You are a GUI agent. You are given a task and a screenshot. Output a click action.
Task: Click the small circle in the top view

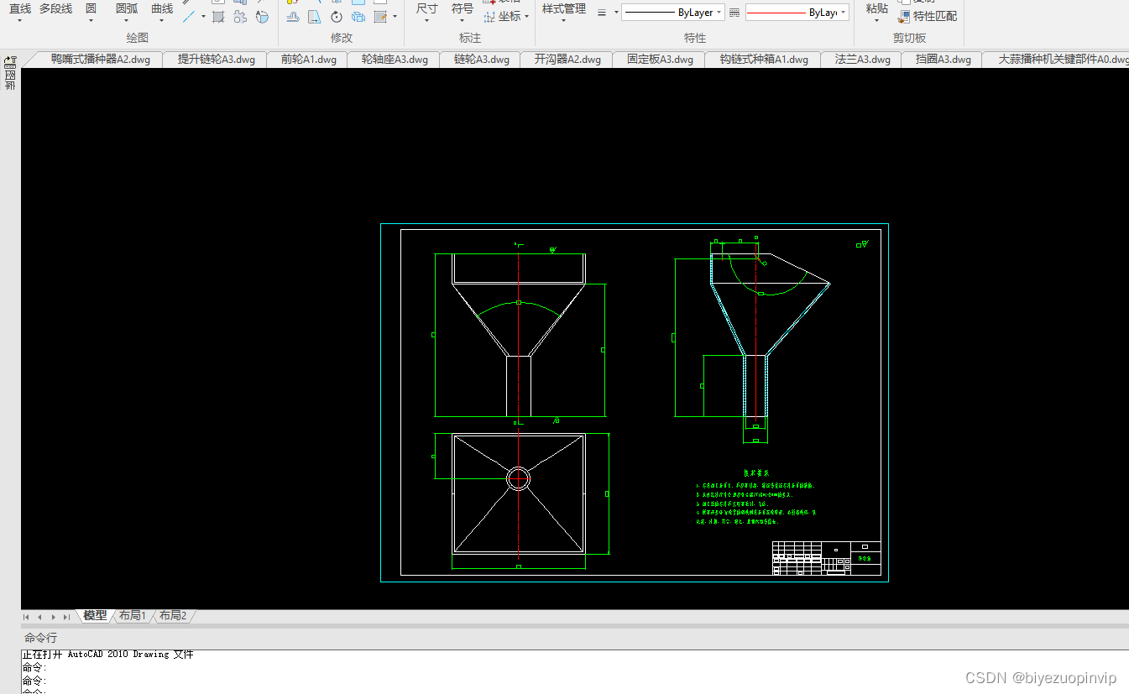(x=519, y=478)
